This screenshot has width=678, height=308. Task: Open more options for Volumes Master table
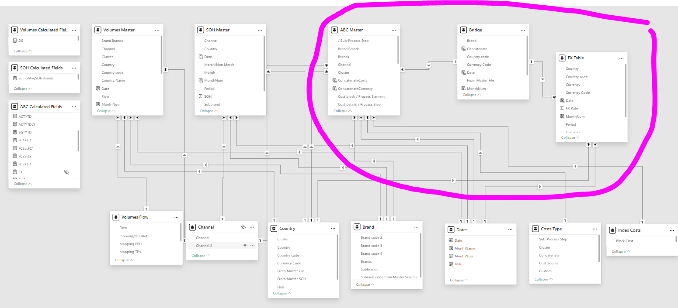(157, 30)
